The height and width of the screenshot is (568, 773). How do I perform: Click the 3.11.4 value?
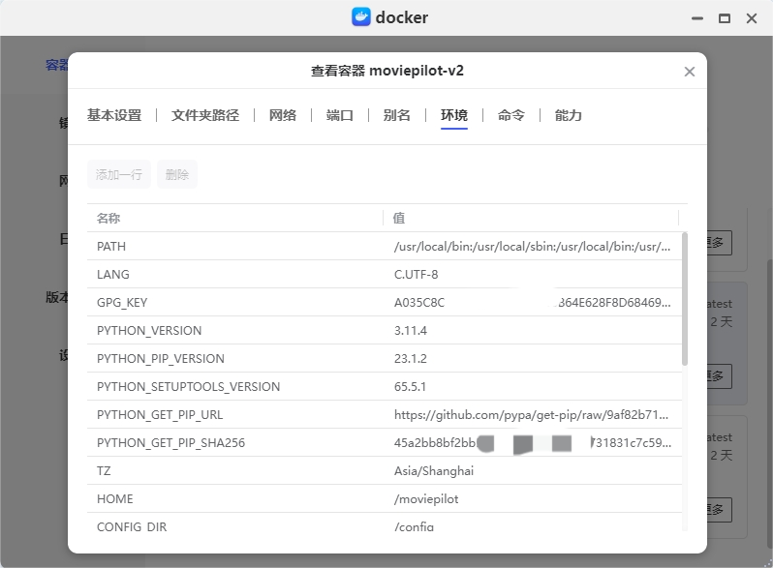click(410, 331)
